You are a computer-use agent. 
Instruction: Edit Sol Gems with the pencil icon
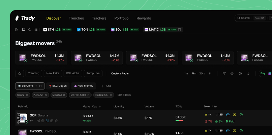[36, 86]
